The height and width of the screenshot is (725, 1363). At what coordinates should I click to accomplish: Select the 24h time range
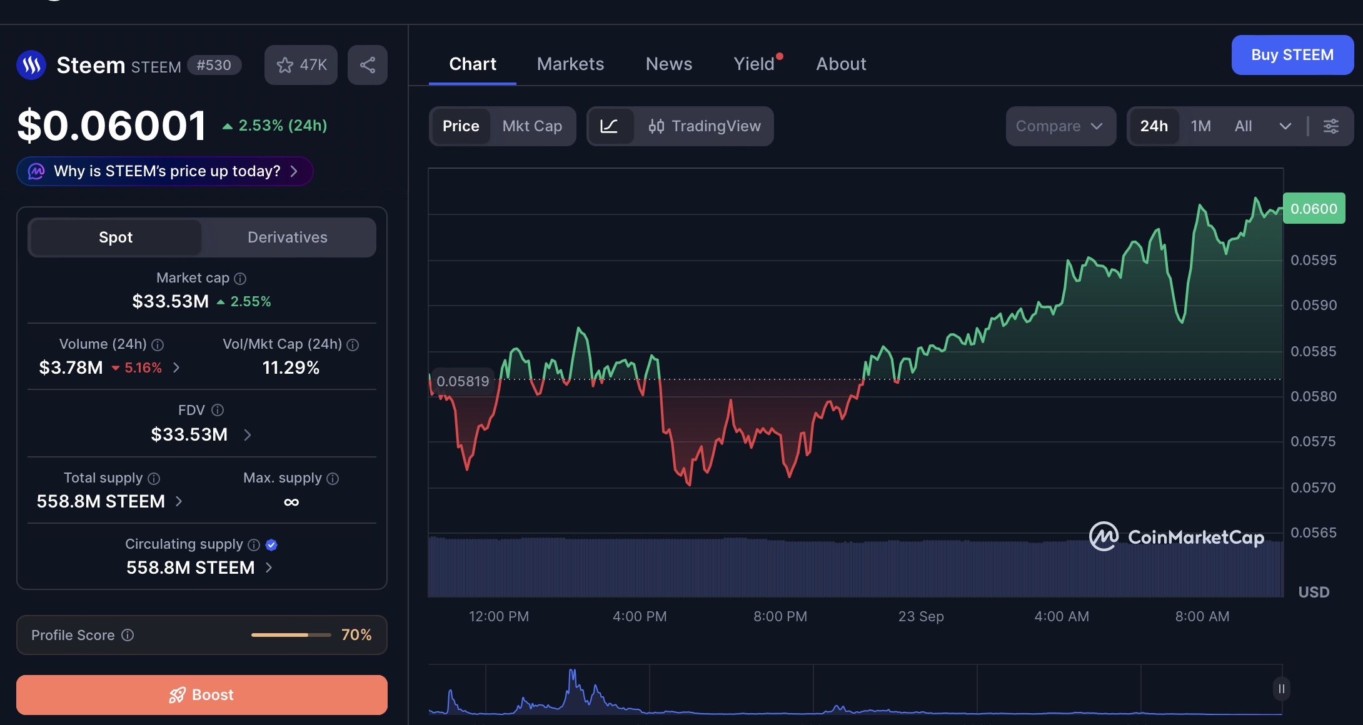tap(1154, 126)
